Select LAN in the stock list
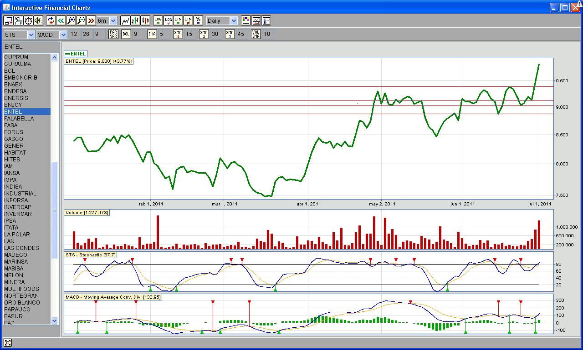 coord(9,241)
